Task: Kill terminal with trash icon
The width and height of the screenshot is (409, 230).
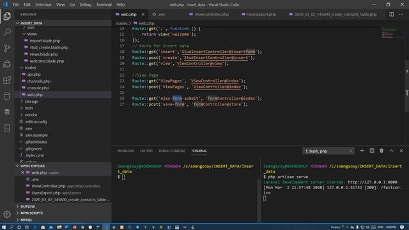Action: (x=382, y=151)
